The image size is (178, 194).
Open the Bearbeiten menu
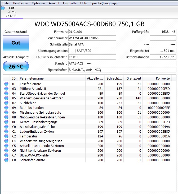(21, 3)
